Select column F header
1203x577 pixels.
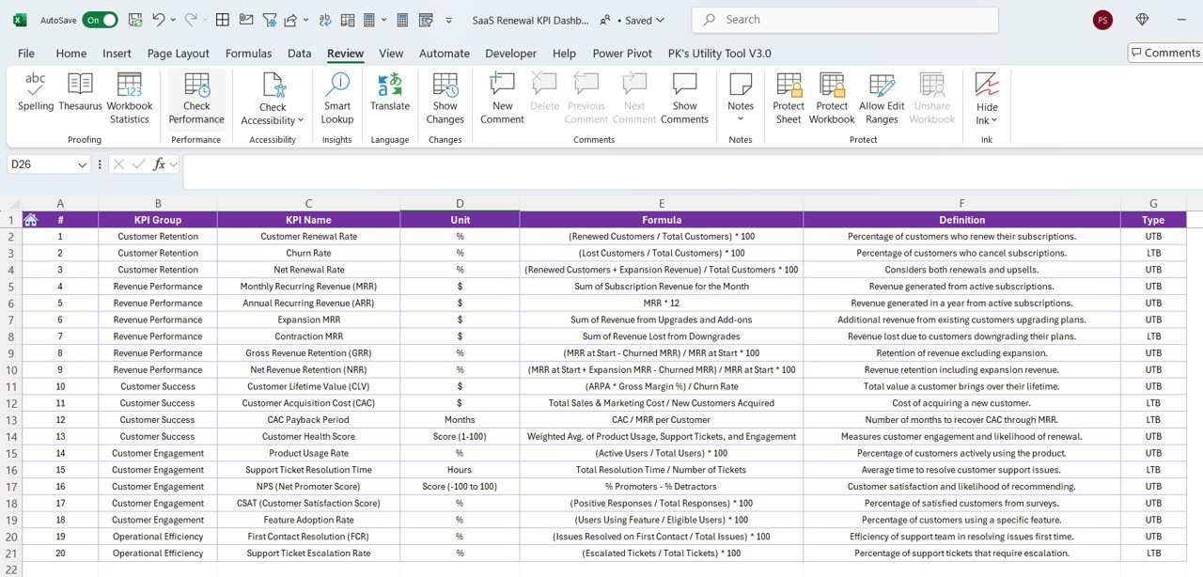[x=961, y=203]
